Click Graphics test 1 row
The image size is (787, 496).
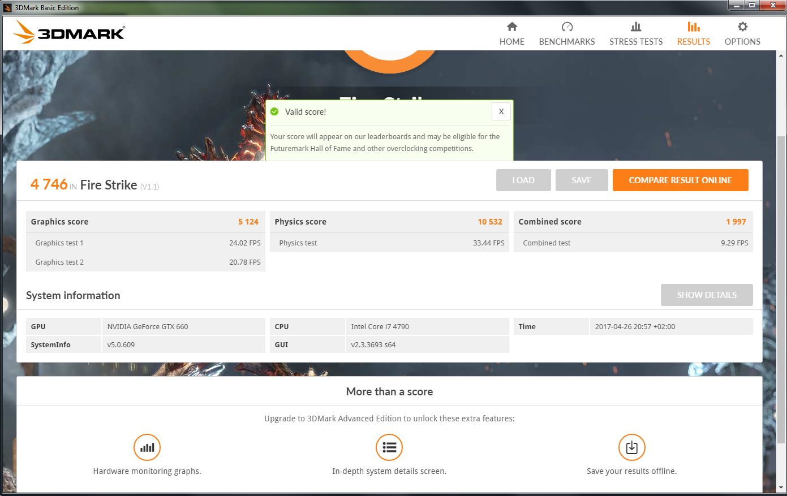pyautogui.click(x=146, y=243)
